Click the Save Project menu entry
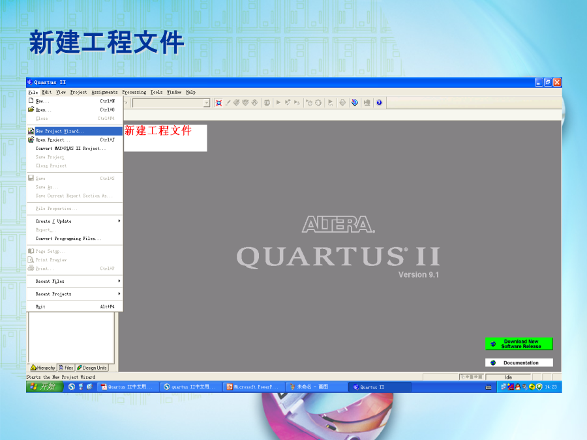This screenshot has width=587, height=440. coord(75,157)
